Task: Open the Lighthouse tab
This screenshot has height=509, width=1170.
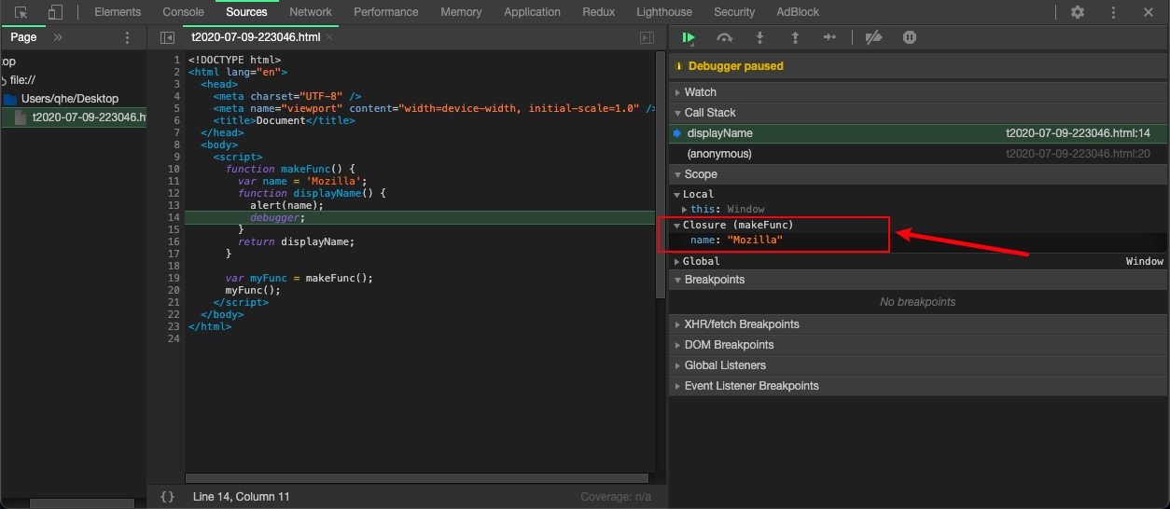Action: coord(664,12)
